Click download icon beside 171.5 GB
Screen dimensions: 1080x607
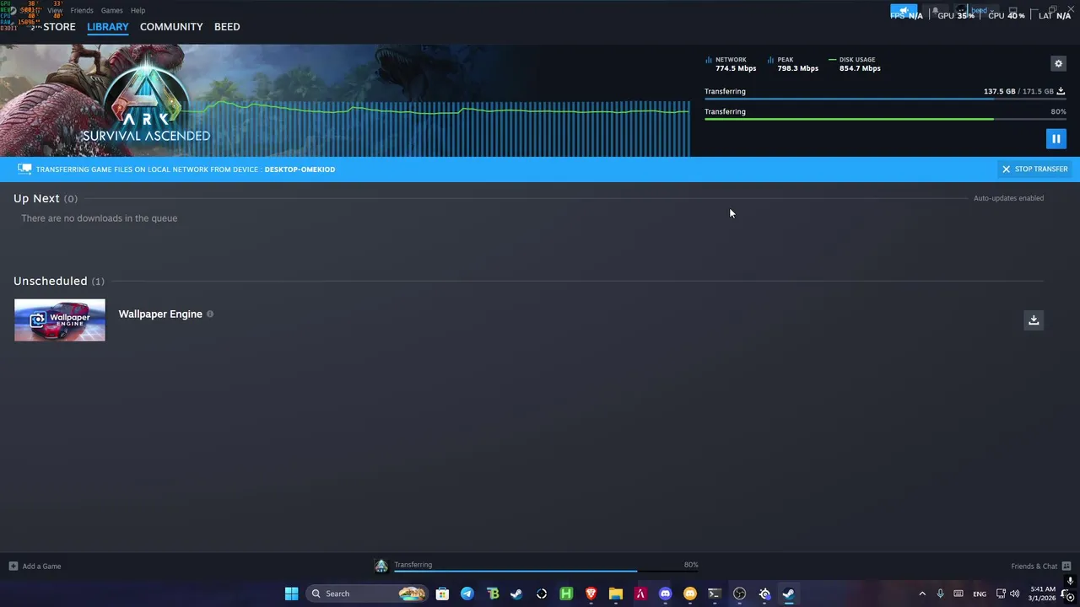(1061, 91)
